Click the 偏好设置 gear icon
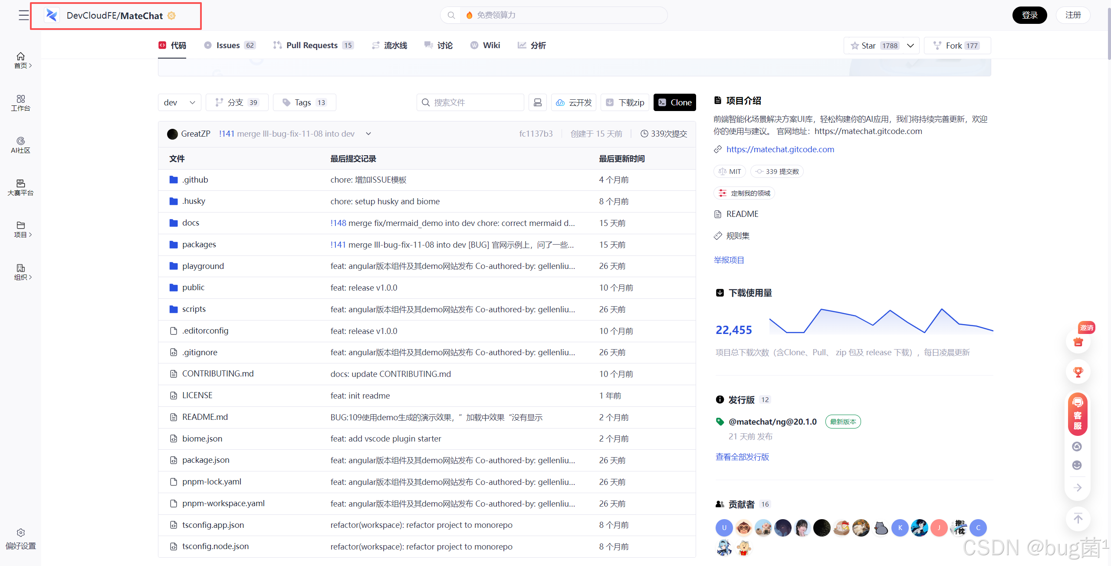This screenshot has height=566, width=1111. [20, 533]
